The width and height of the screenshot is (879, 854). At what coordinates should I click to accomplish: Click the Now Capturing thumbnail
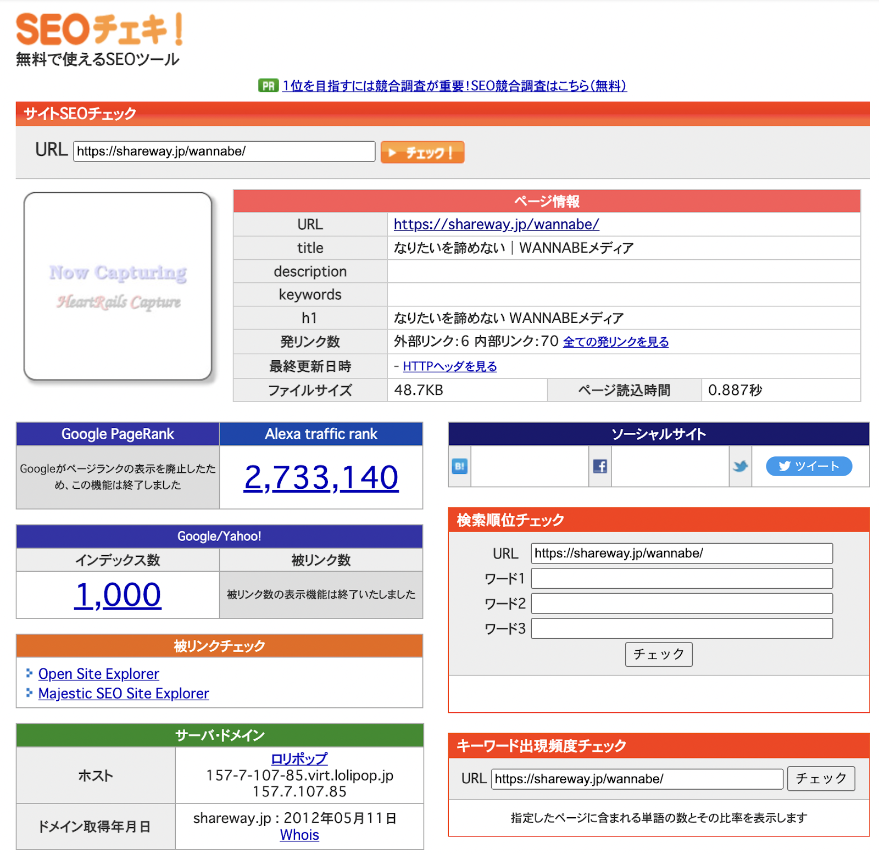tap(118, 286)
